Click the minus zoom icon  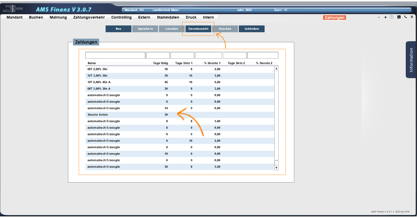[379, 17]
